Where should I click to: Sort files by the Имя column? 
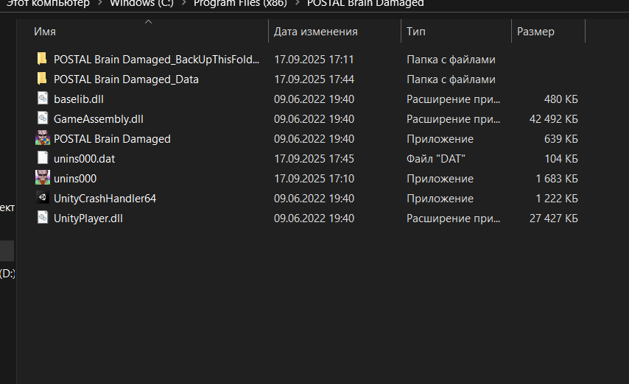[45, 32]
